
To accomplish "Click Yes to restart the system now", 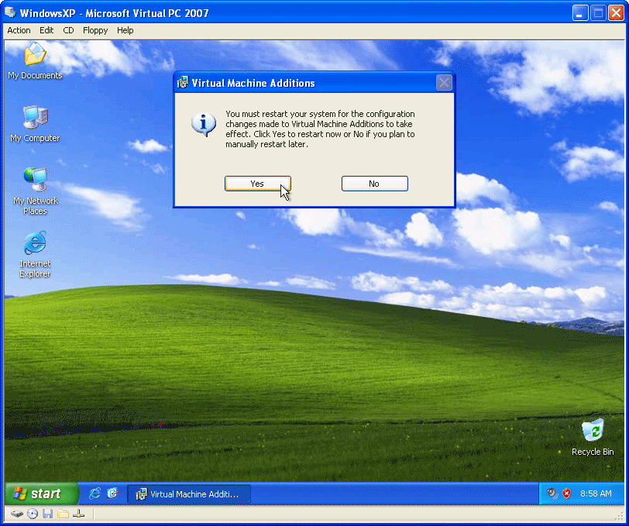I will click(x=257, y=184).
